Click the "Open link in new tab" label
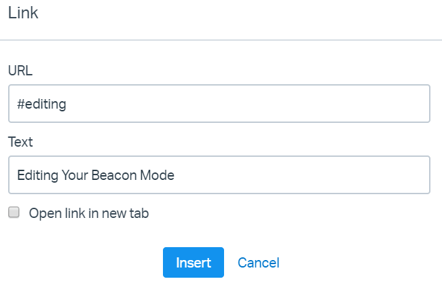This screenshot has height=294, width=442. (x=88, y=213)
